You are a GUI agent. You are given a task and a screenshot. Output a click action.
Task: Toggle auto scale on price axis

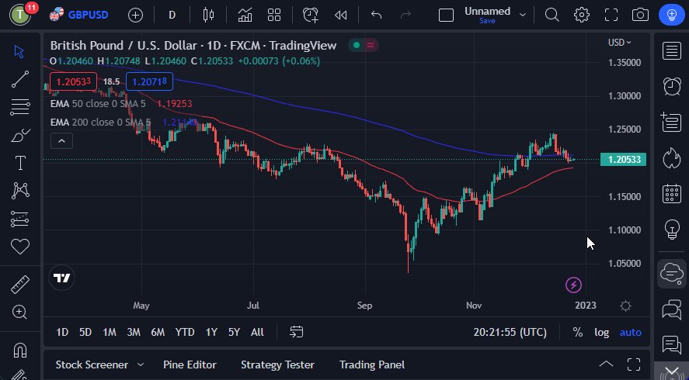point(630,332)
